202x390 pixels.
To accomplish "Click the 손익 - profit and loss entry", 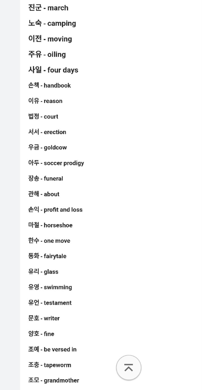I will (55, 210).
